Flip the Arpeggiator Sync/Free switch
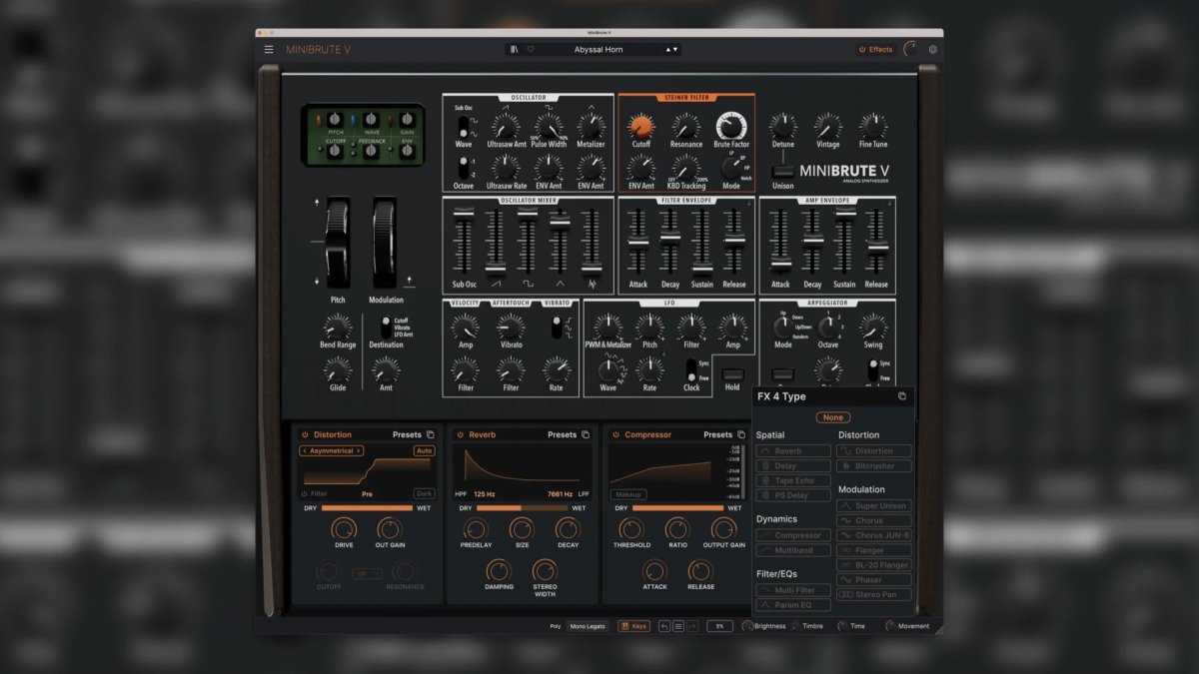1199x674 pixels. click(872, 370)
